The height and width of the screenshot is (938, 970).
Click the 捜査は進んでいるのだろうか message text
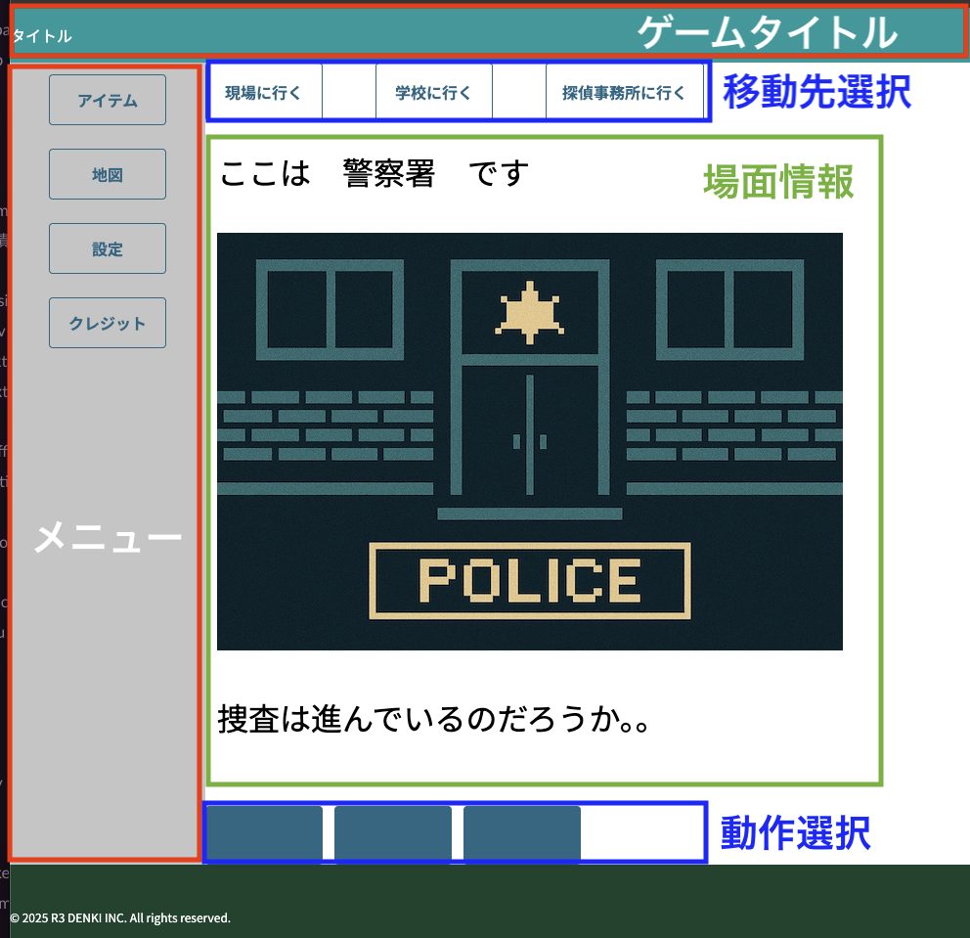[x=433, y=719]
